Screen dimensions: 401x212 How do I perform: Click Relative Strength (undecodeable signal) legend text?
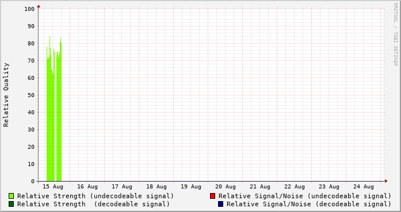[96, 196]
